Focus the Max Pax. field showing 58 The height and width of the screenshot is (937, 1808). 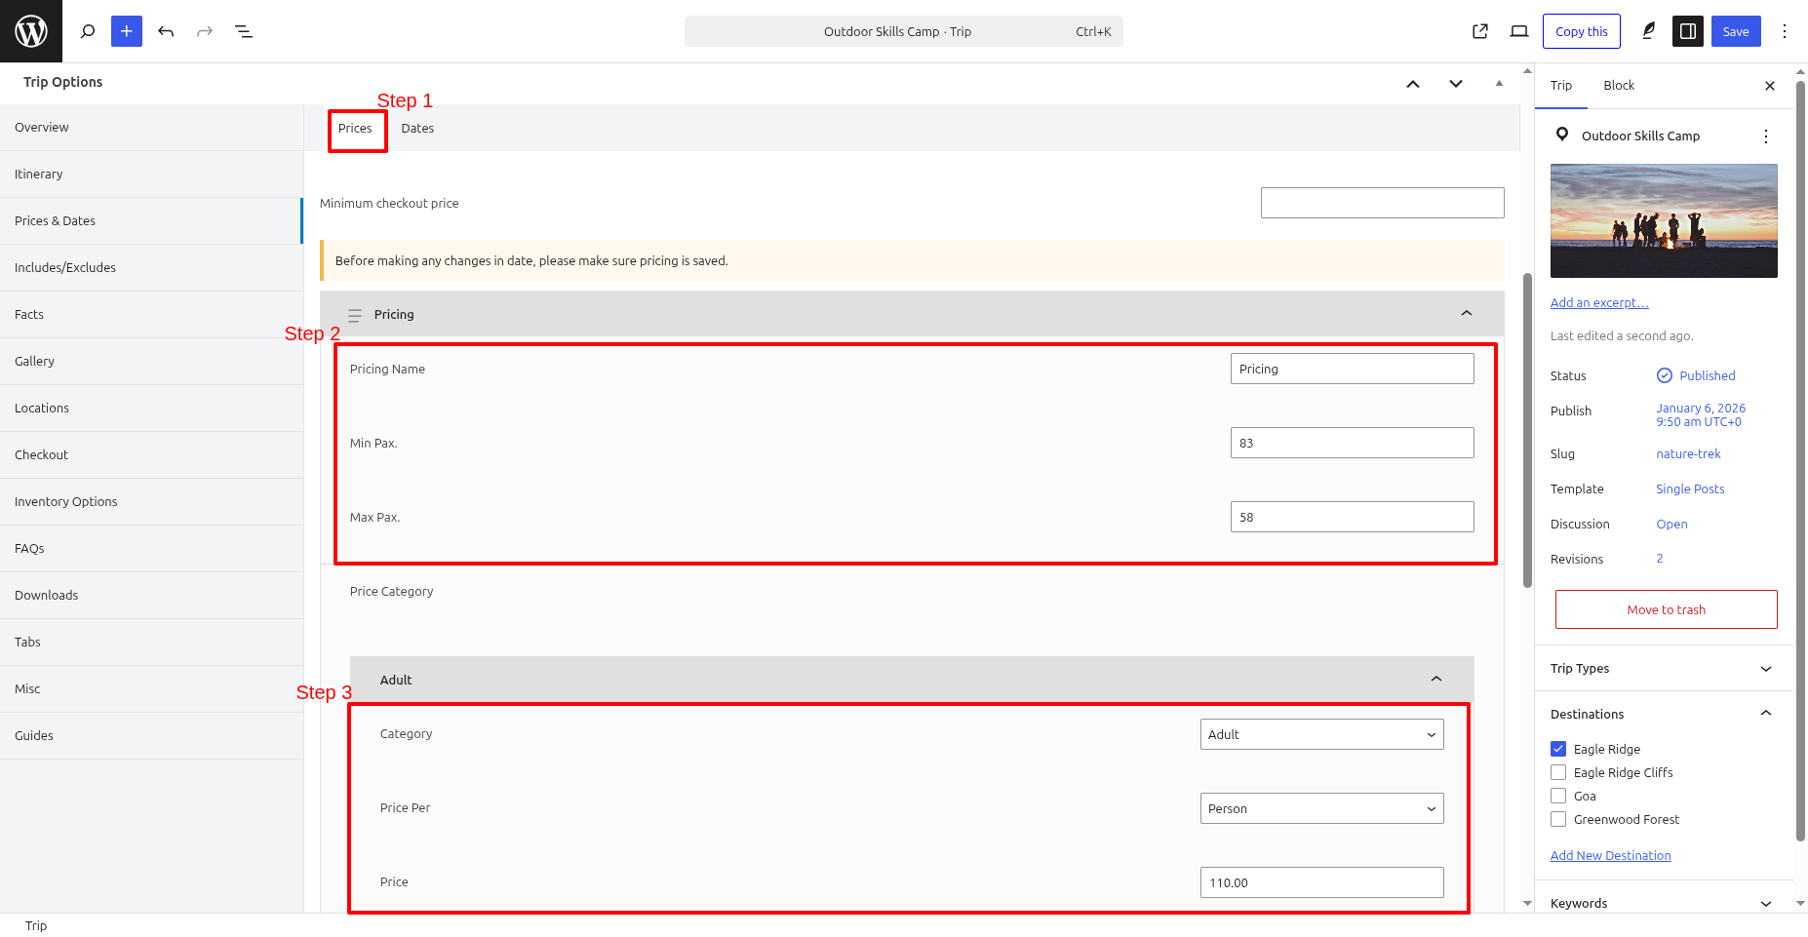click(1353, 517)
